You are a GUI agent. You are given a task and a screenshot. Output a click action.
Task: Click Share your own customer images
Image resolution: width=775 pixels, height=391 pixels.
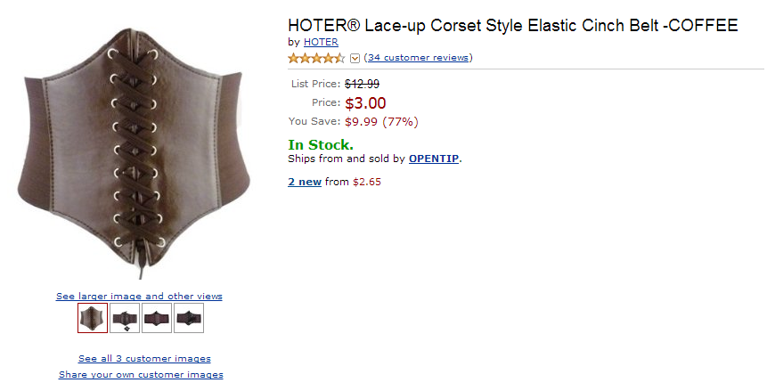[141, 375]
